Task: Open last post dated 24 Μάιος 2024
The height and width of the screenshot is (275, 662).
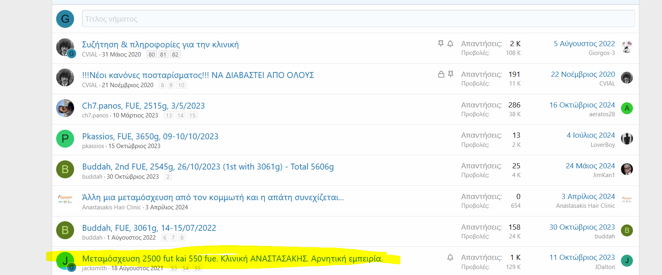Action: point(590,166)
